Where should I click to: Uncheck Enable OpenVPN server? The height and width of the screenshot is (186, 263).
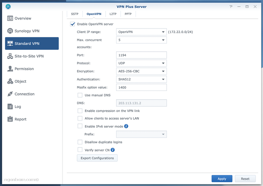coord(73,24)
